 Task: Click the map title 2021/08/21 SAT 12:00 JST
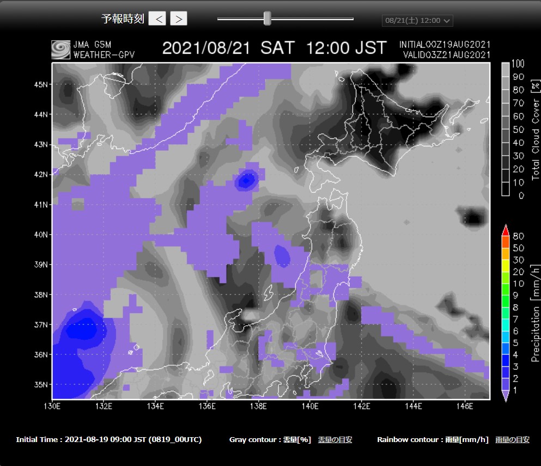275,48
